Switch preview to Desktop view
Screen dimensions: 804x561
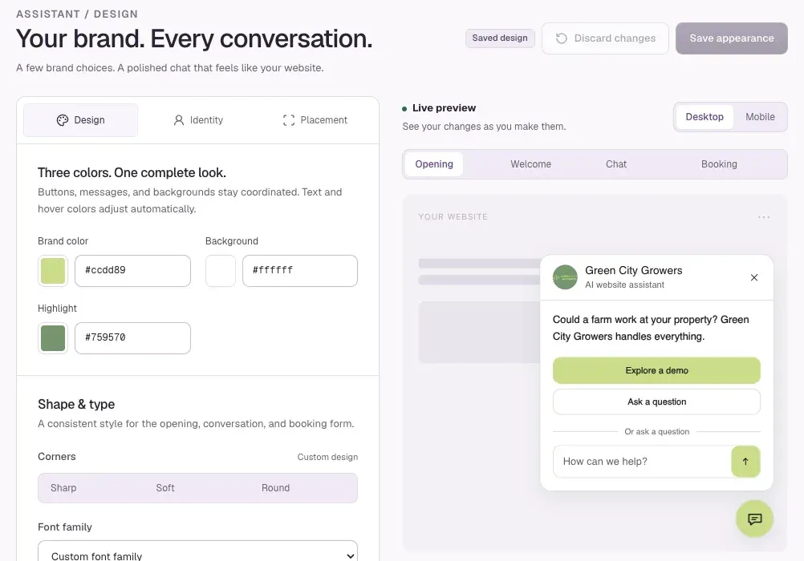[705, 117]
